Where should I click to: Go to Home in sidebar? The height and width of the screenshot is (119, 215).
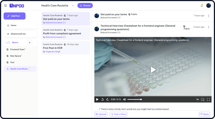coord(20,25)
